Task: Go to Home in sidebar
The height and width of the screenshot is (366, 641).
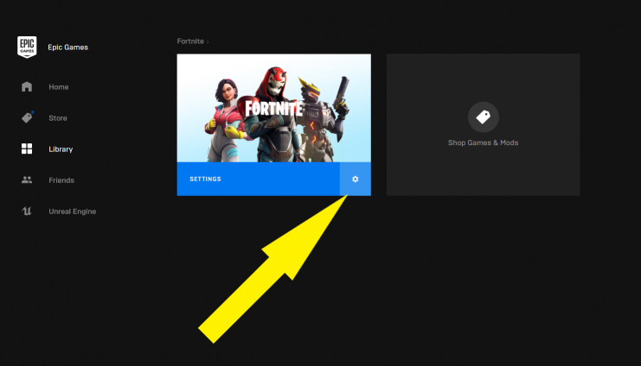Action: click(x=59, y=87)
